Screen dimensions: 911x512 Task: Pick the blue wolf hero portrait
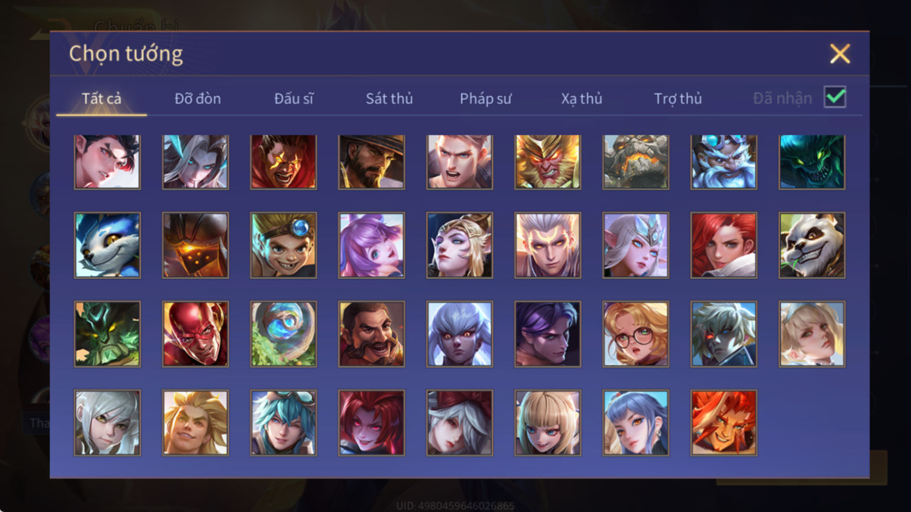point(107,245)
